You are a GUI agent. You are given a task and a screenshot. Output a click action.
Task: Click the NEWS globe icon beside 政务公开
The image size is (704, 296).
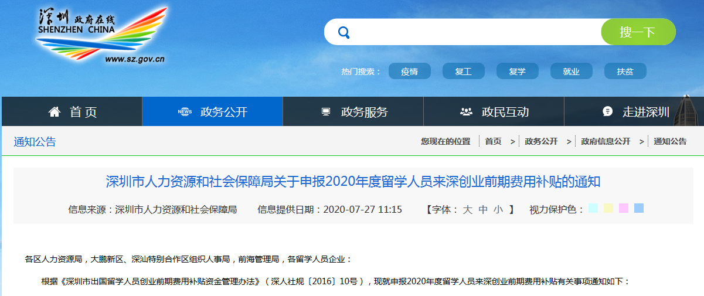(x=185, y=111)
